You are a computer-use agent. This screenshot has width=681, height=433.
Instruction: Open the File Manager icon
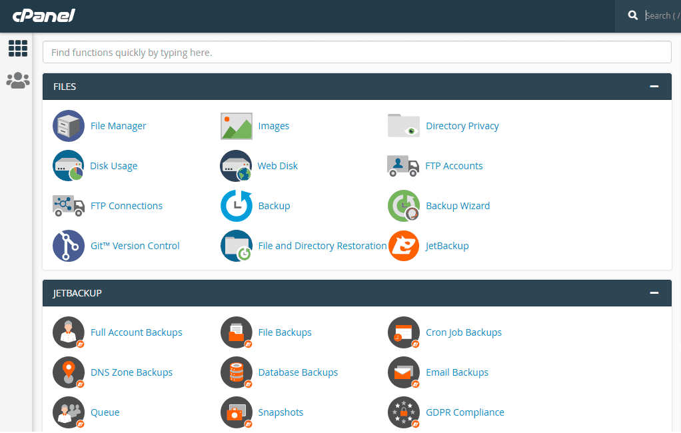click(x=69, y=126)
